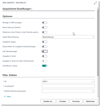Click the Schraffuren nutzen label
The image size is (101, 107).
[x=10, y=66]
